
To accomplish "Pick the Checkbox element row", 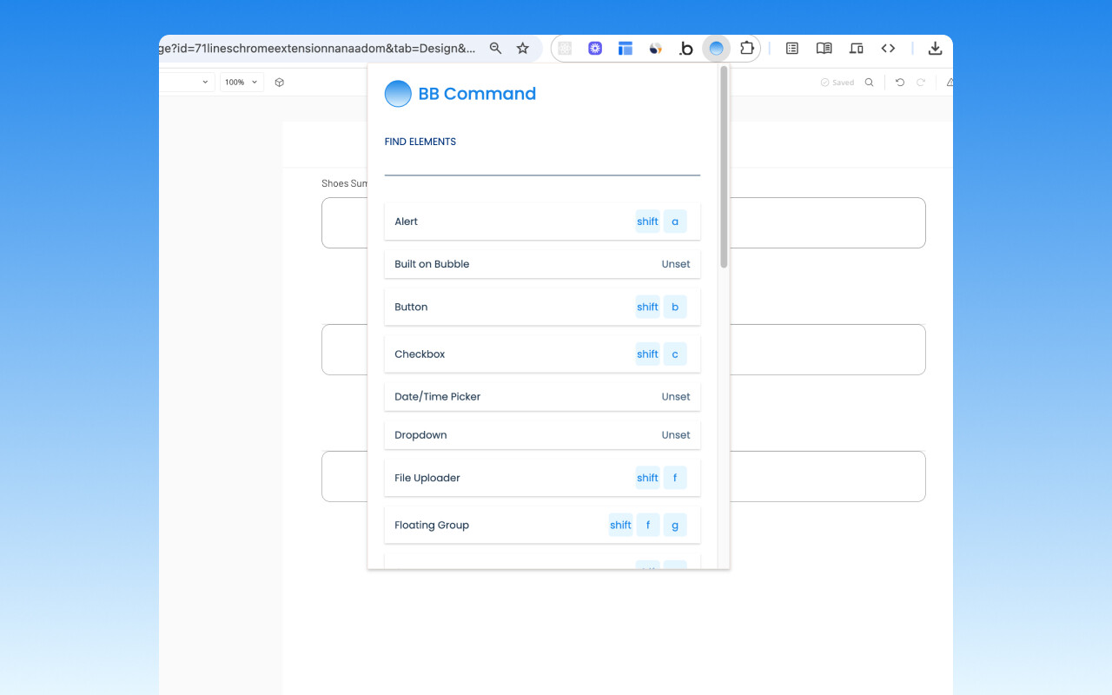I will pos(542,354).
